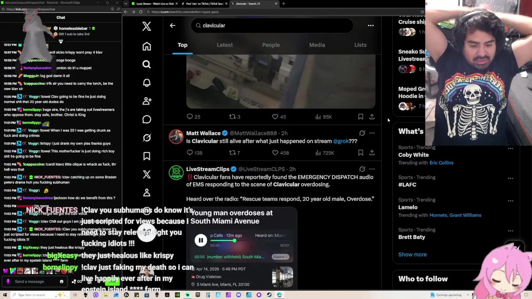
Task: Open Lamelo trend options menu
Action: 510,201
